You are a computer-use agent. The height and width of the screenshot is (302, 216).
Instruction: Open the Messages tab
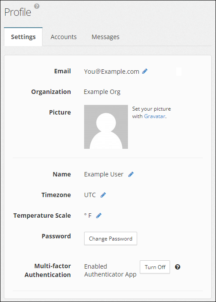tap(106, 37)
